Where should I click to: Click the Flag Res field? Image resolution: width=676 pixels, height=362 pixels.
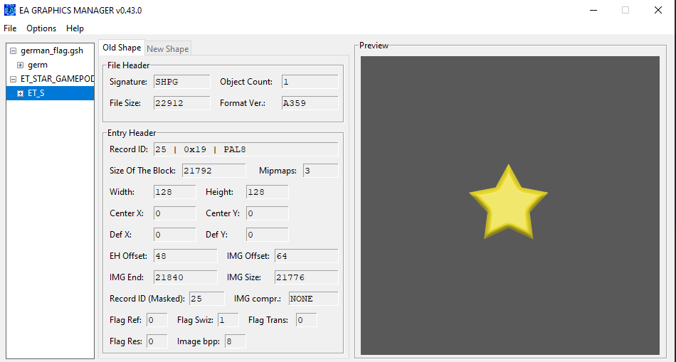point(157,341)
